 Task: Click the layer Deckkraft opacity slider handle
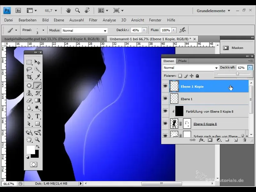[x=237, y=74]
